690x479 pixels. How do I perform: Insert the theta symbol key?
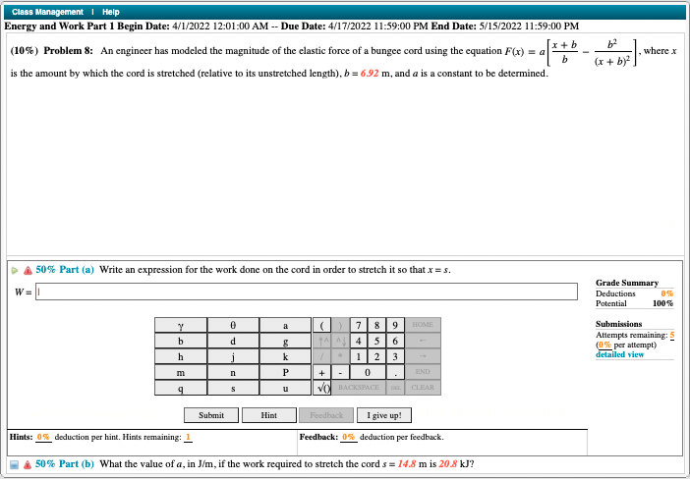(x=233, y=325)
